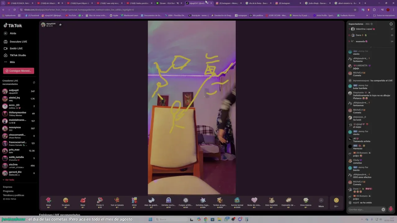Image resolution: width=397 pixels, height=223 pixels.
Task: Switch to the albert einstein iq browser tab
Action: click(x=347, y=3)
